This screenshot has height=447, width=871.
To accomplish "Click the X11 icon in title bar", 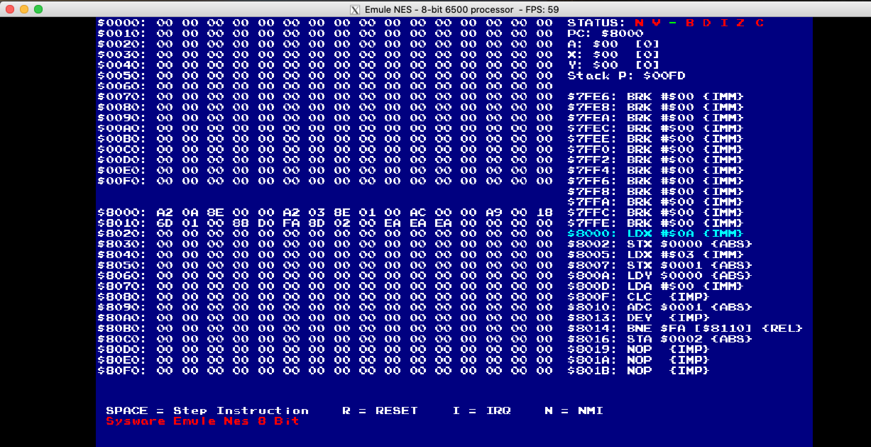I will click(x=355, y=10).
